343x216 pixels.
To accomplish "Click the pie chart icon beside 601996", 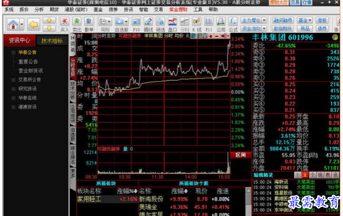I will click(335, 37).
